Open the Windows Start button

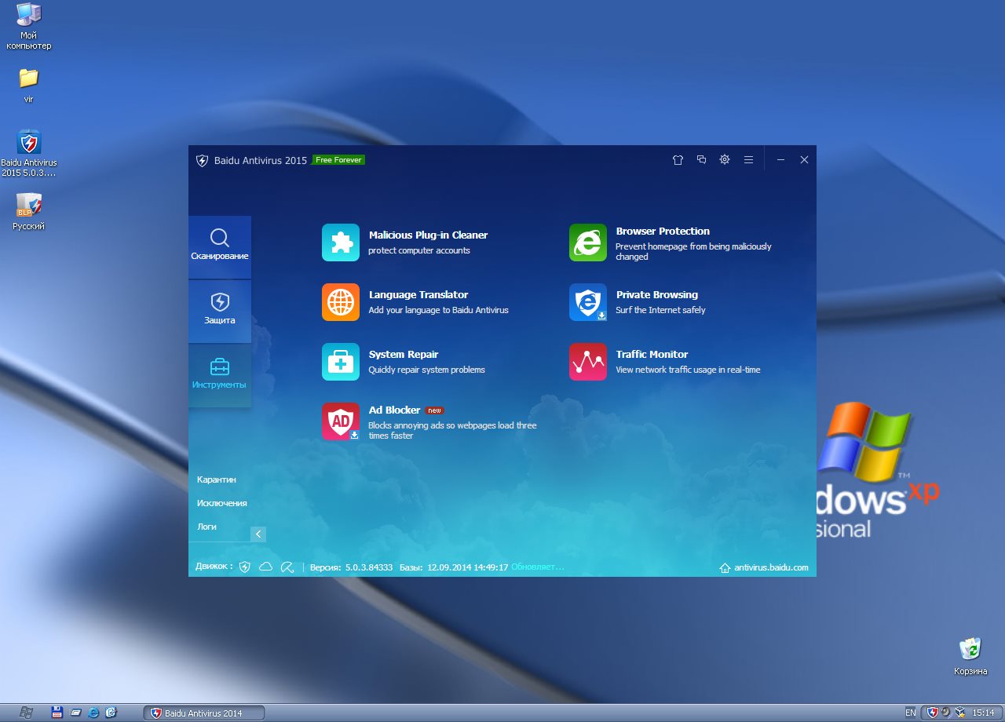(26, 713)
